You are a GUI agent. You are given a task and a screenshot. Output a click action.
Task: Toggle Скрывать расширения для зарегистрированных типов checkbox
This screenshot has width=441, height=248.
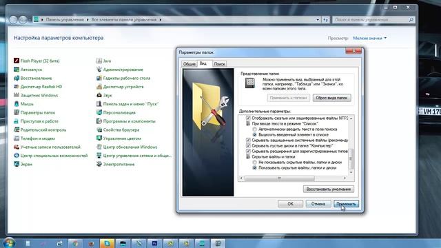click(x=248, y=152)
